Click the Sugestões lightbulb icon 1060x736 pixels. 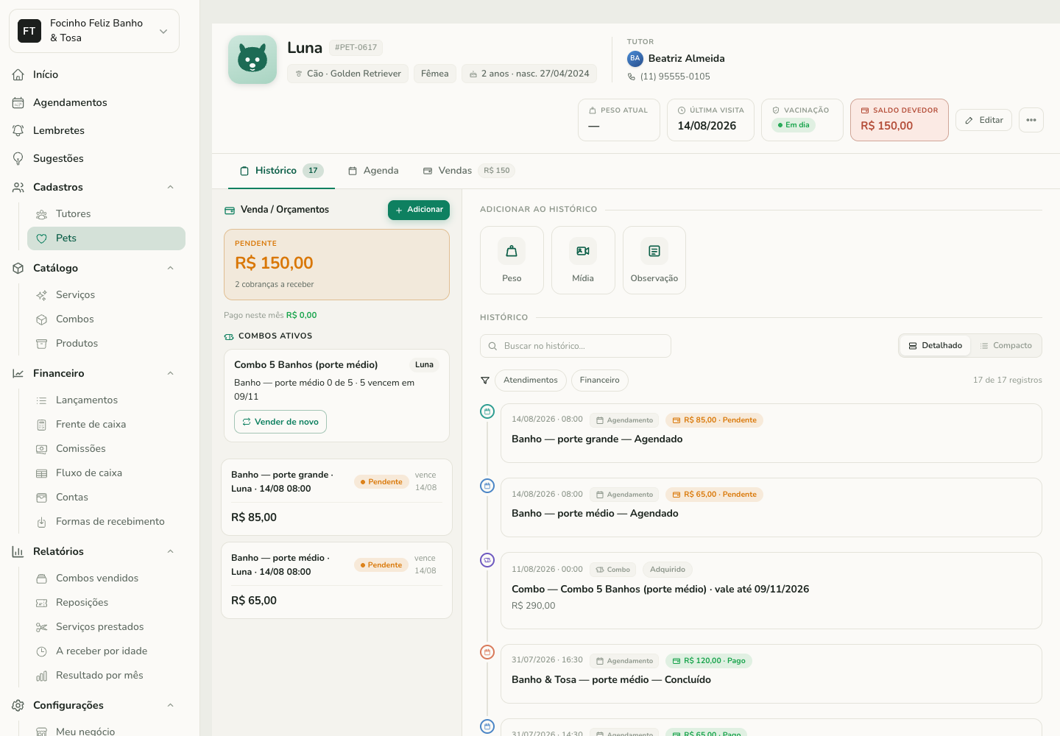point(18,158)
